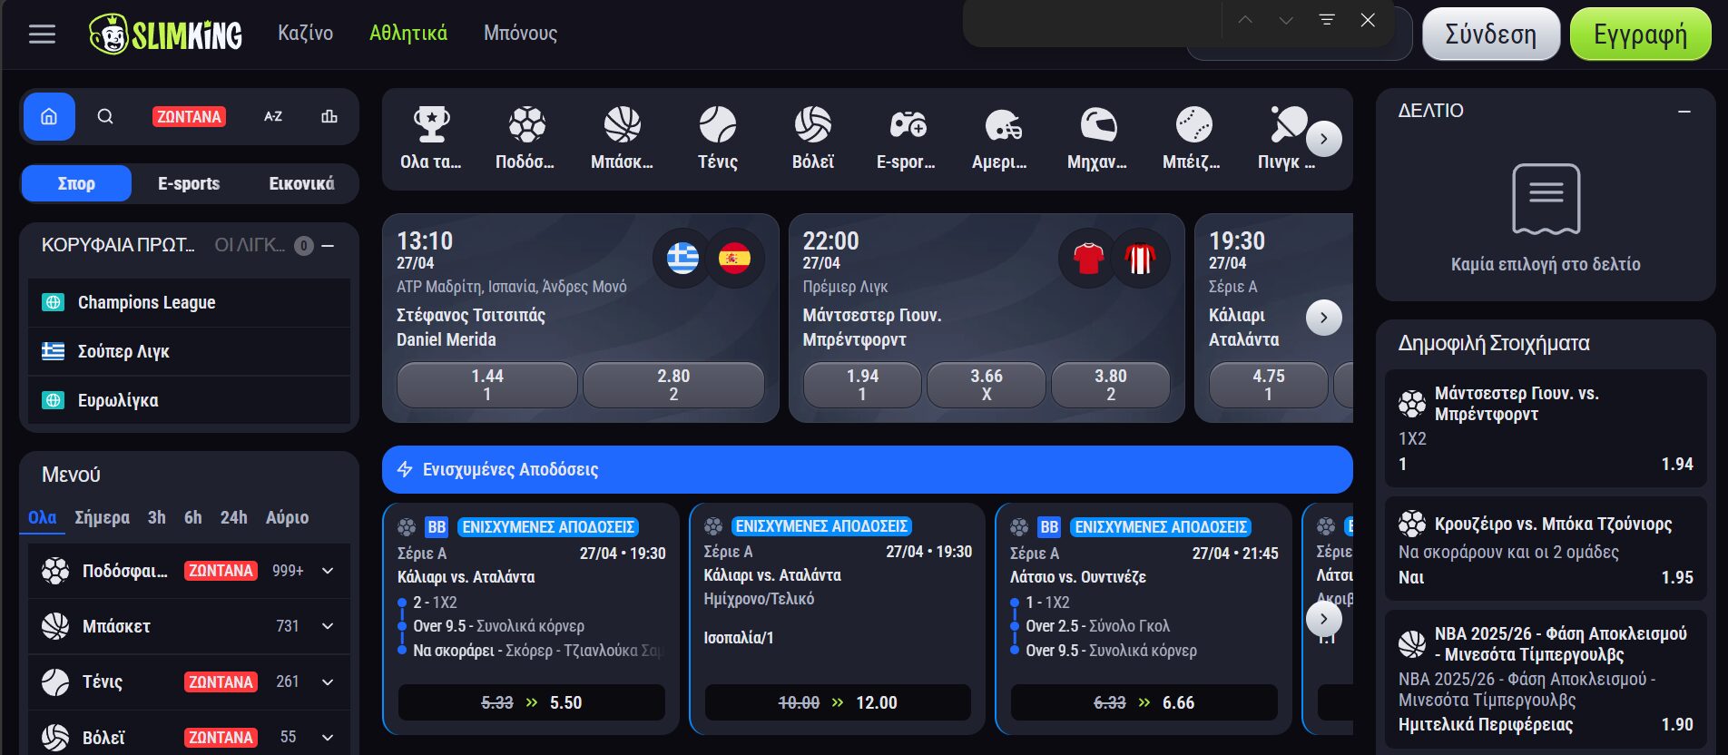Open the sidebar statistics chart icon
This screenshot has height=755, width=1728.
(x=329, y=116)
